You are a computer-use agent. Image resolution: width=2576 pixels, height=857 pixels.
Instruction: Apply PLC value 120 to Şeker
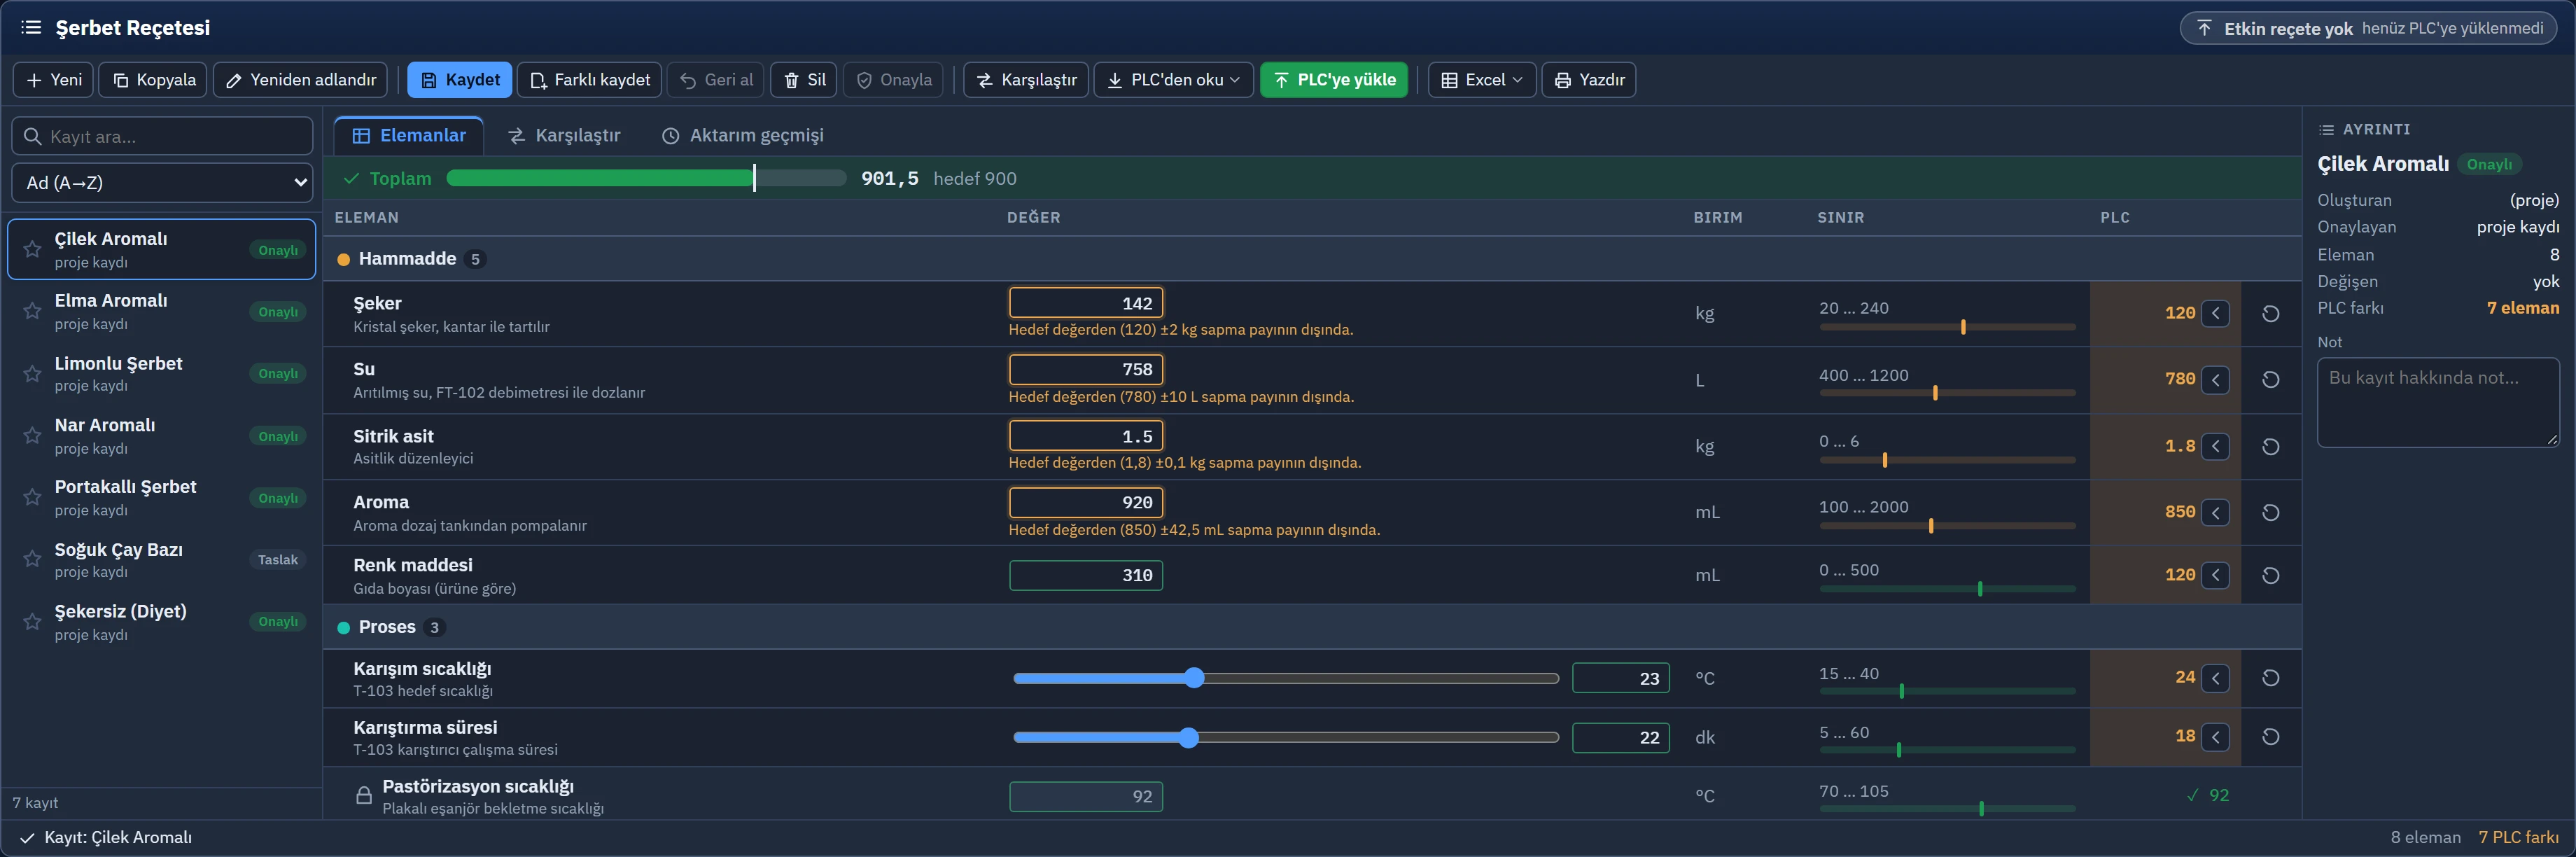2215,313
